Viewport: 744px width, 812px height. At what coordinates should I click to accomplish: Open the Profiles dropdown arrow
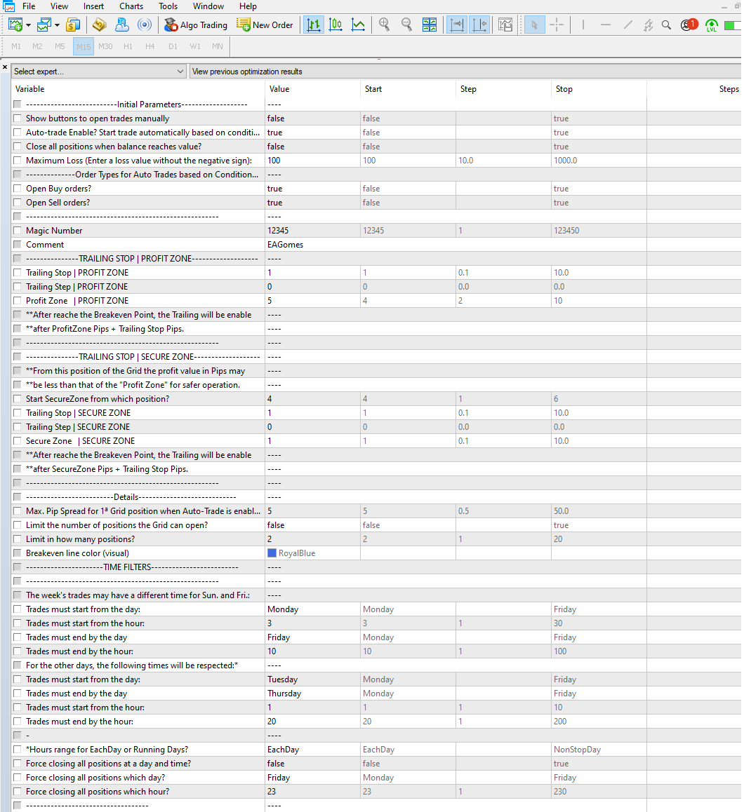coord(57,25)
